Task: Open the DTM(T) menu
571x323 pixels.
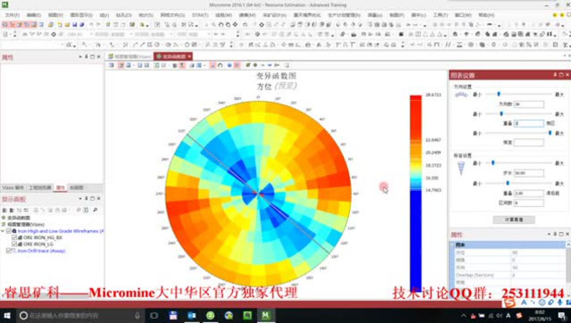Action: (x=200, y=15)
